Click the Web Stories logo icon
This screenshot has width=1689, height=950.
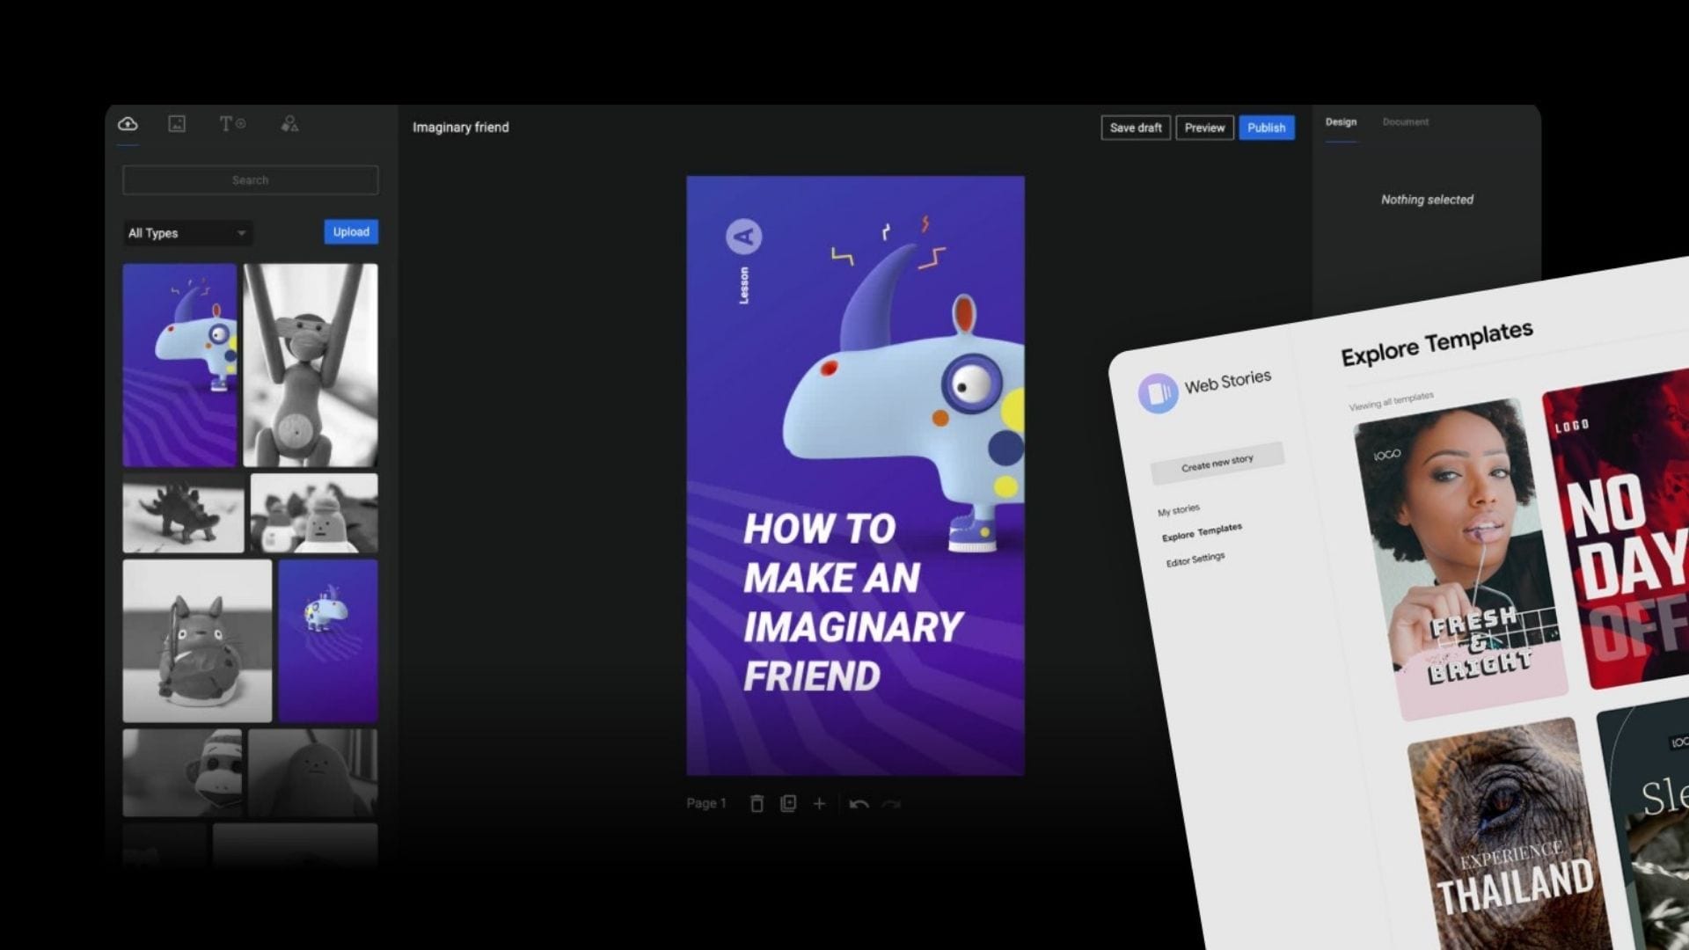[1158, 392]
